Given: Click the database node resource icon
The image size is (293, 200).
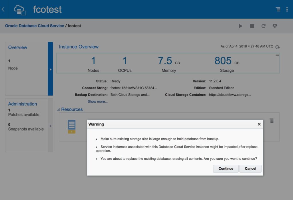Looking at the screenshot, I should pos(72,127).
